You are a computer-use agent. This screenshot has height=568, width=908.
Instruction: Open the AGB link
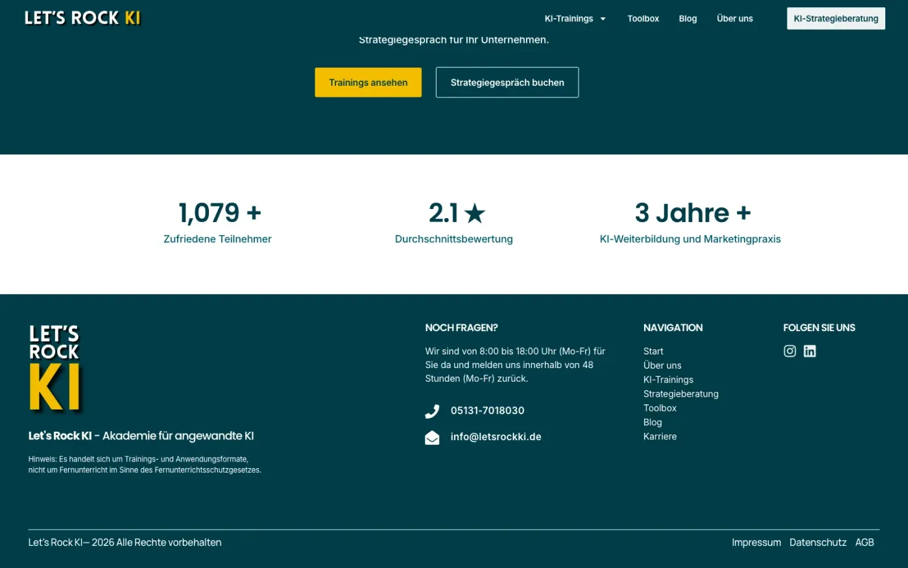(865, 543)
